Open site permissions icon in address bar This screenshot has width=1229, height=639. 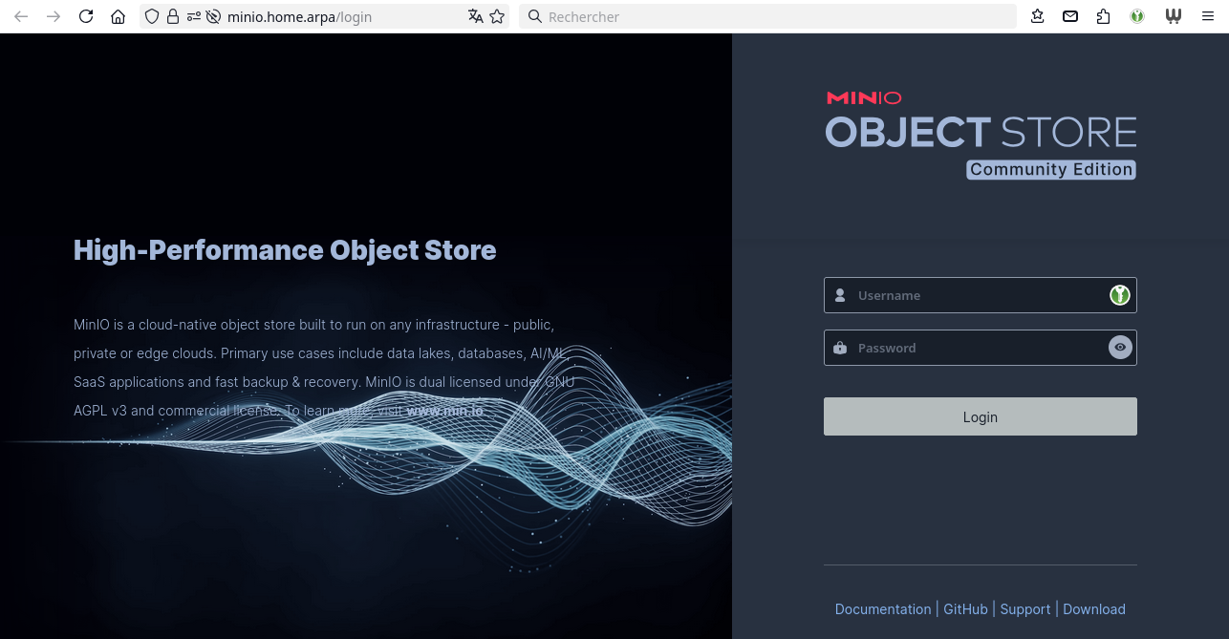click(193, 16)
